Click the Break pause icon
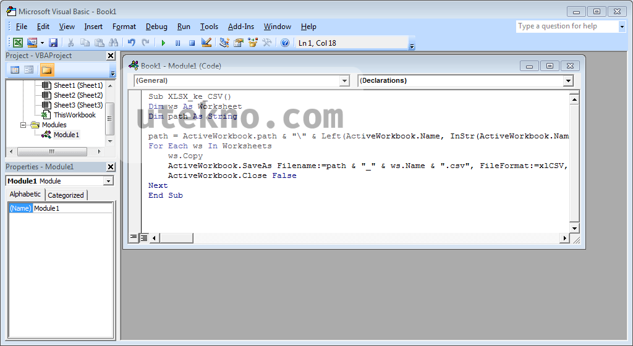This screenshot has width=633, height=346. (x=177, y=43)
